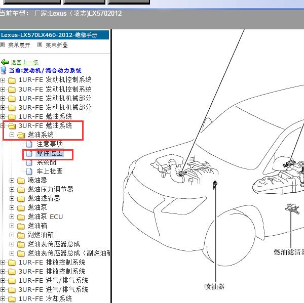This screenshot has height=303, width=304.
Task: Expand 1UR-FE 排放控制系统 node
Action: tap(3, 263)
